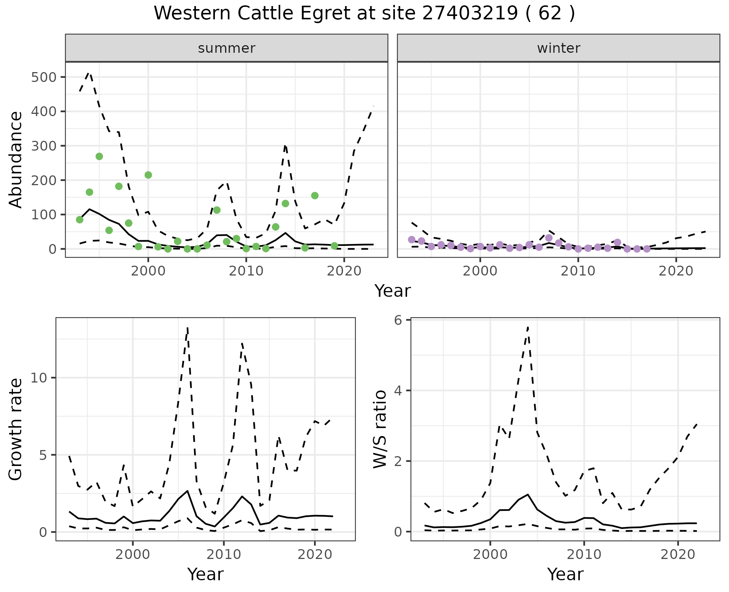Image resolution: width=729 pixels, height=592 pixels.
Task: Click the 4 tick on W/S ratio axis
Action: pos(398,390)
